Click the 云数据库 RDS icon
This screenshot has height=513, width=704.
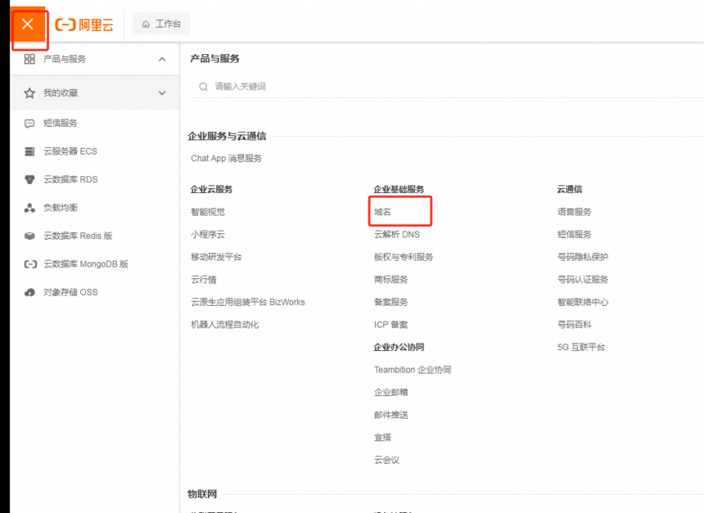tap(29, 179)
